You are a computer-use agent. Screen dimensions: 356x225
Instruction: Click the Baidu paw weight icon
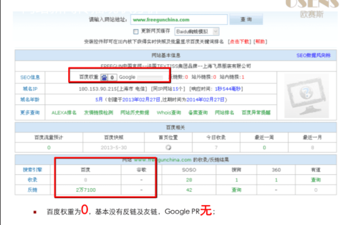104,77
